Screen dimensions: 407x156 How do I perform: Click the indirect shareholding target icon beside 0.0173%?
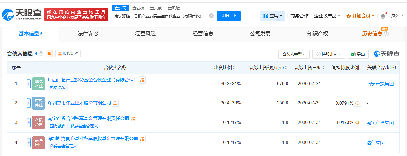pyautogui.click(x=357, y=123)
